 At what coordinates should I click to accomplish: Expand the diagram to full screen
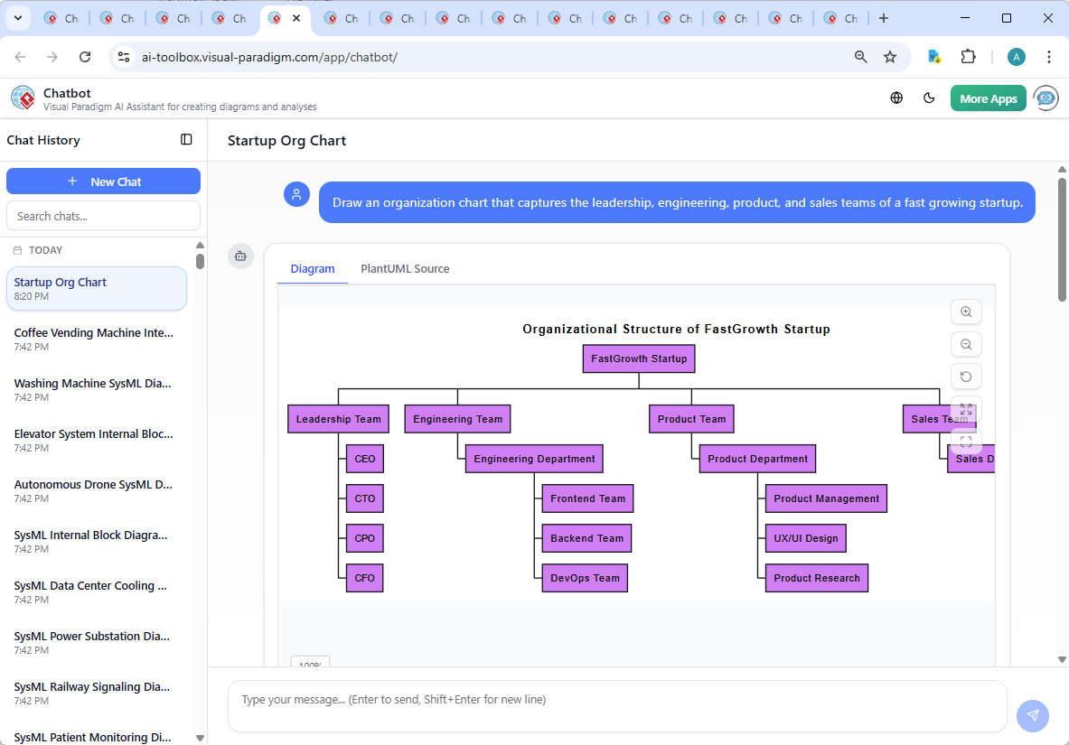966,409
